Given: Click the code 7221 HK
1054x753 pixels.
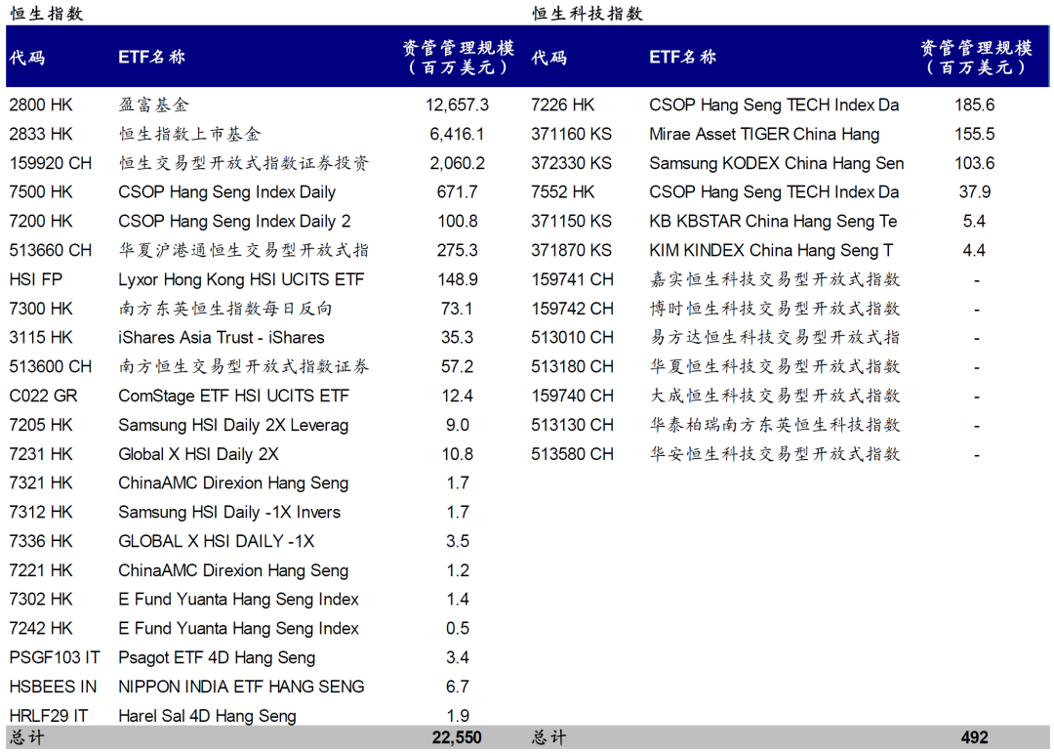Looking at the screenshot, I should coord(41,570).
